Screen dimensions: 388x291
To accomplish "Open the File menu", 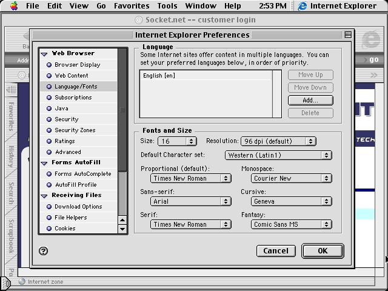I will [32, 5].
